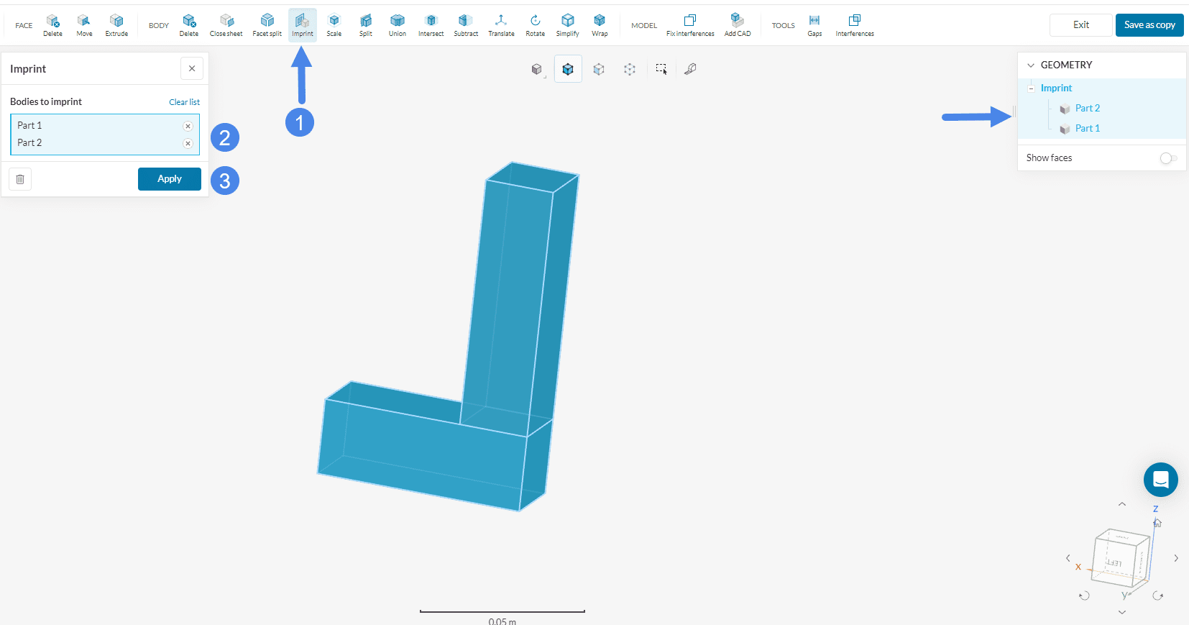The height and width of the screenshot is (625, 1189).
Task: Select the Extrude face tool
Action: pyautogui.click(x=116, y=24)
